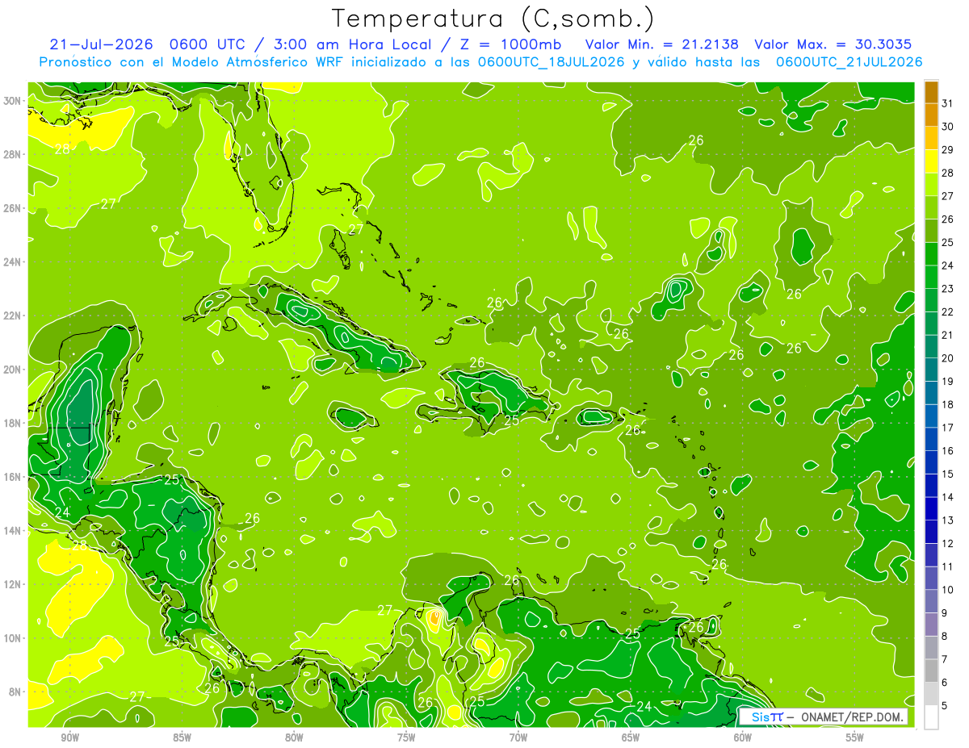Click the 24N latitude axis label
This screenshot has width=969, height=748.
tap(13, 262)
